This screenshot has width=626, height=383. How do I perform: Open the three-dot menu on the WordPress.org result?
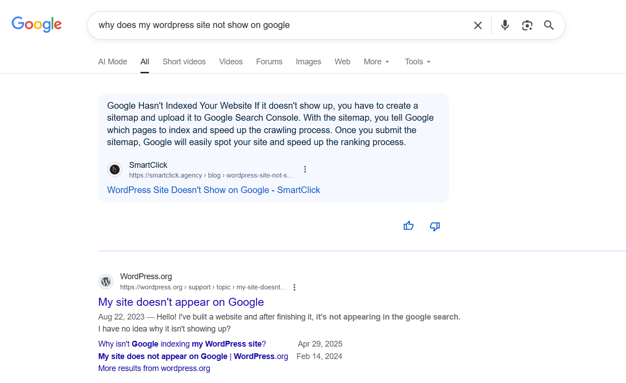click(294, 287)
